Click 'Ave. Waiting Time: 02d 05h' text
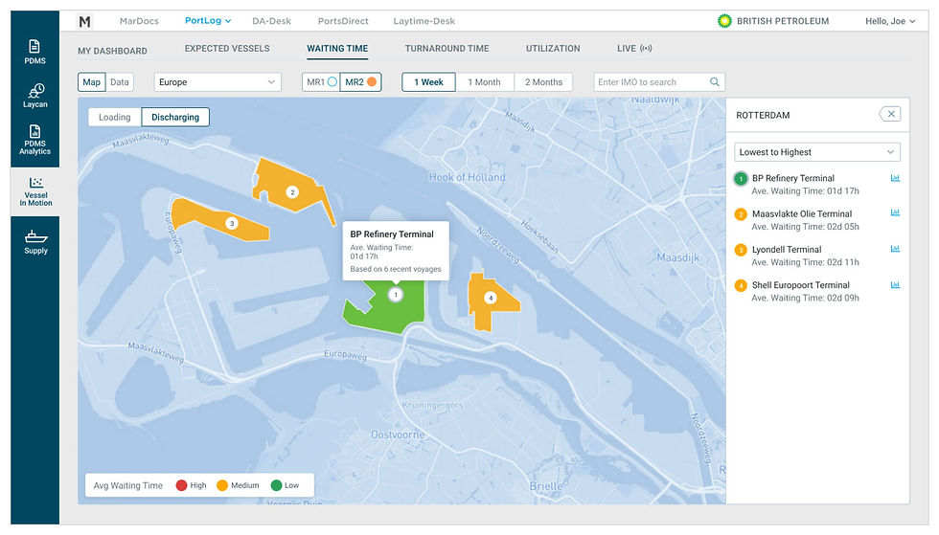 [805, 226]
